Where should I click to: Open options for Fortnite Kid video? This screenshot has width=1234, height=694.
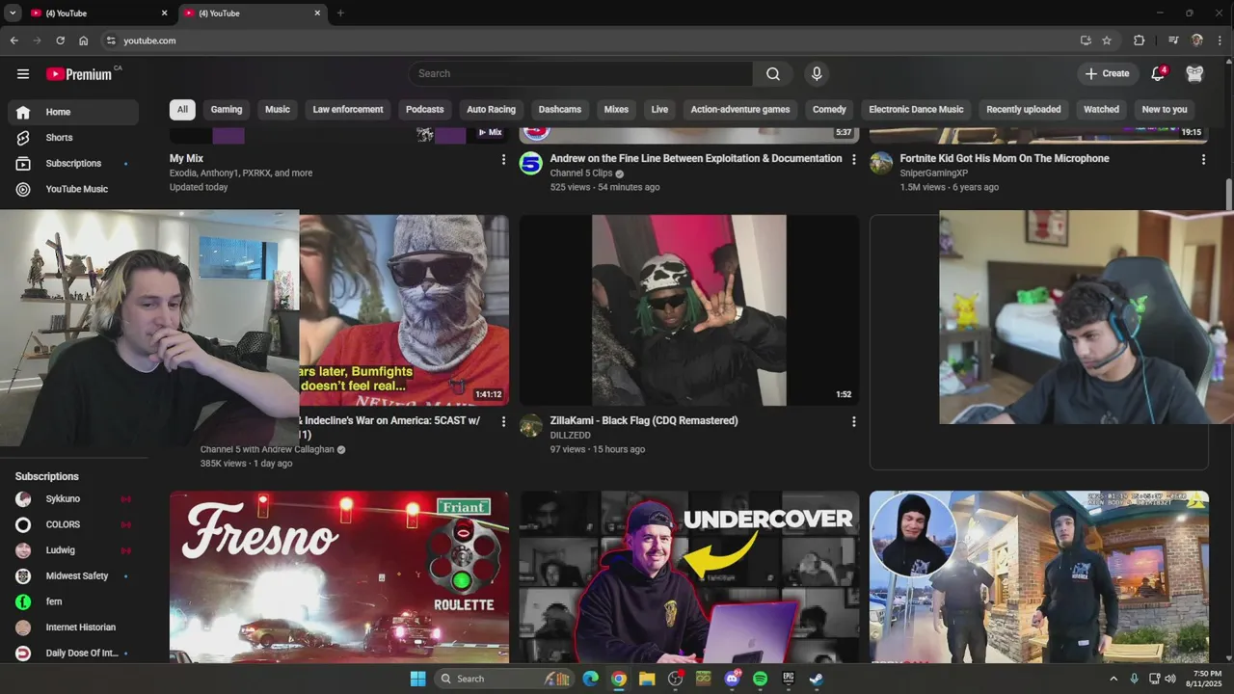click(1203, 160)
